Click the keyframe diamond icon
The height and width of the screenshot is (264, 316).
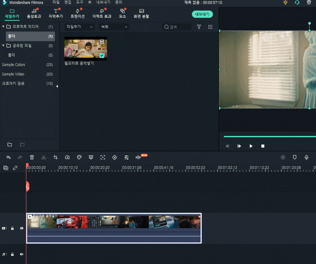pos(115,158)
